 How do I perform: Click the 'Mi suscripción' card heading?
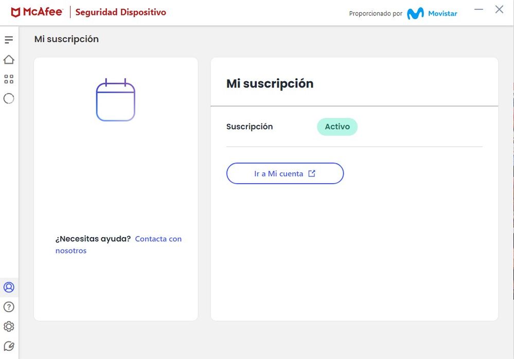tap(270, 83)
